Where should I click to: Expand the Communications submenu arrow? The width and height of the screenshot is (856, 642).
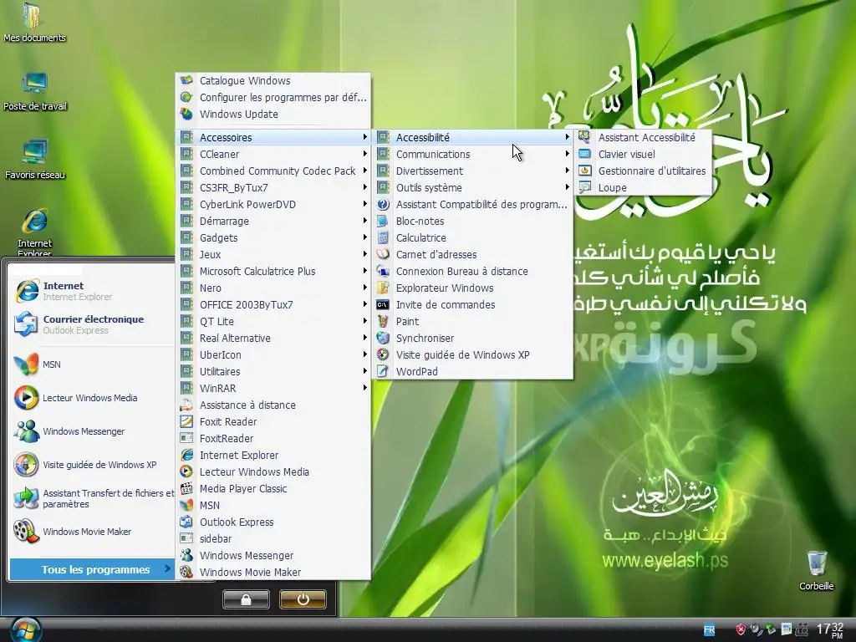[x=568, y=154]
